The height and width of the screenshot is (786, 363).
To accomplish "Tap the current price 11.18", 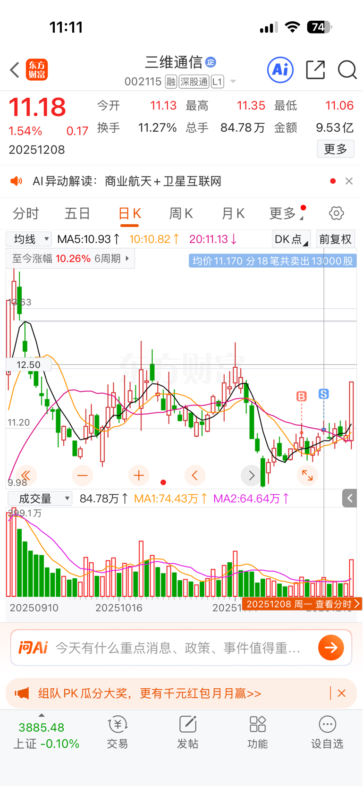I will [x=37, y=107].
